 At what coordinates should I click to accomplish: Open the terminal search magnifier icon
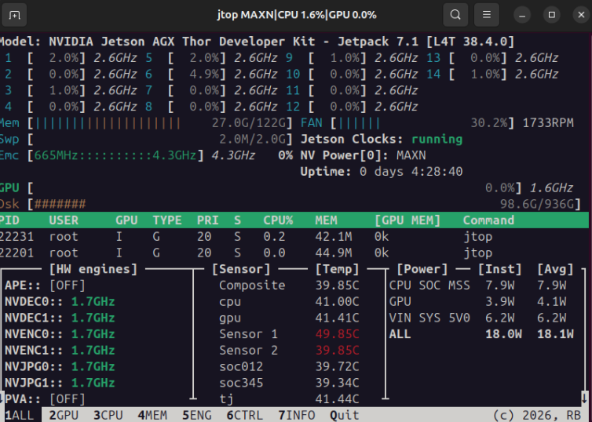tap(455, 15)
